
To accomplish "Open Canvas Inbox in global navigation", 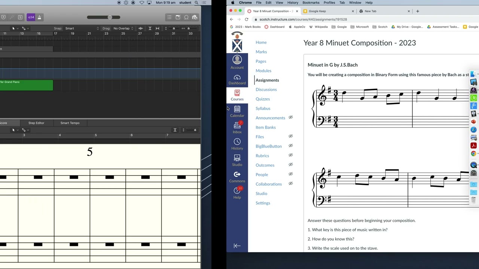I will tap(237, 128).
